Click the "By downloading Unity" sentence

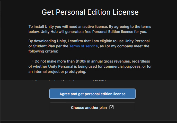[89, 46]
